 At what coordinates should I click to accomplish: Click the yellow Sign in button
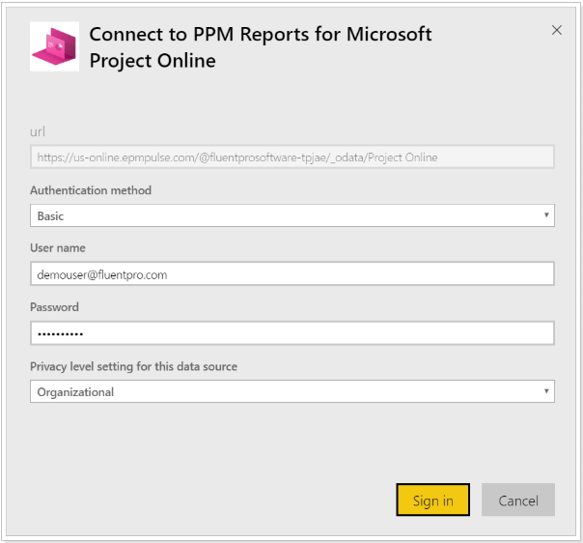[432, 500]
